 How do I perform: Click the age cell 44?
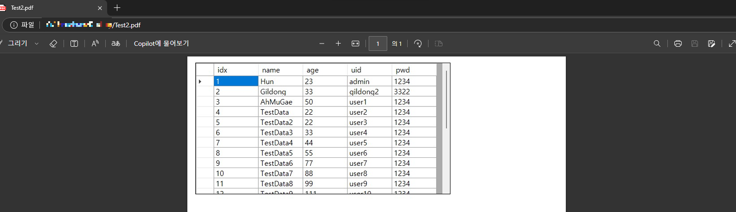(325, 143)
